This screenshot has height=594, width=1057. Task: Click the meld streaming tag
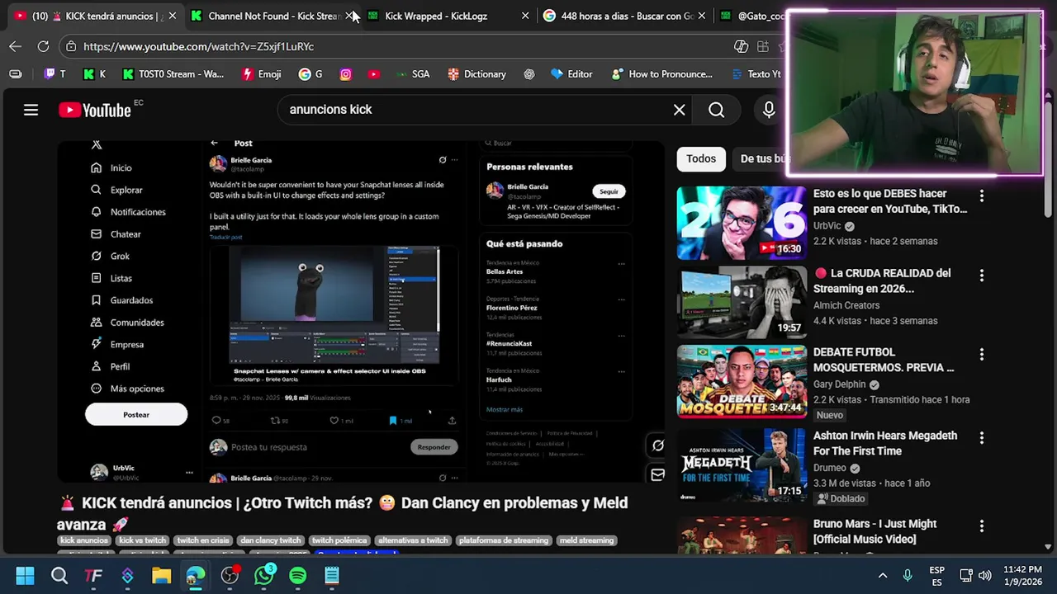tap(587, 540)
